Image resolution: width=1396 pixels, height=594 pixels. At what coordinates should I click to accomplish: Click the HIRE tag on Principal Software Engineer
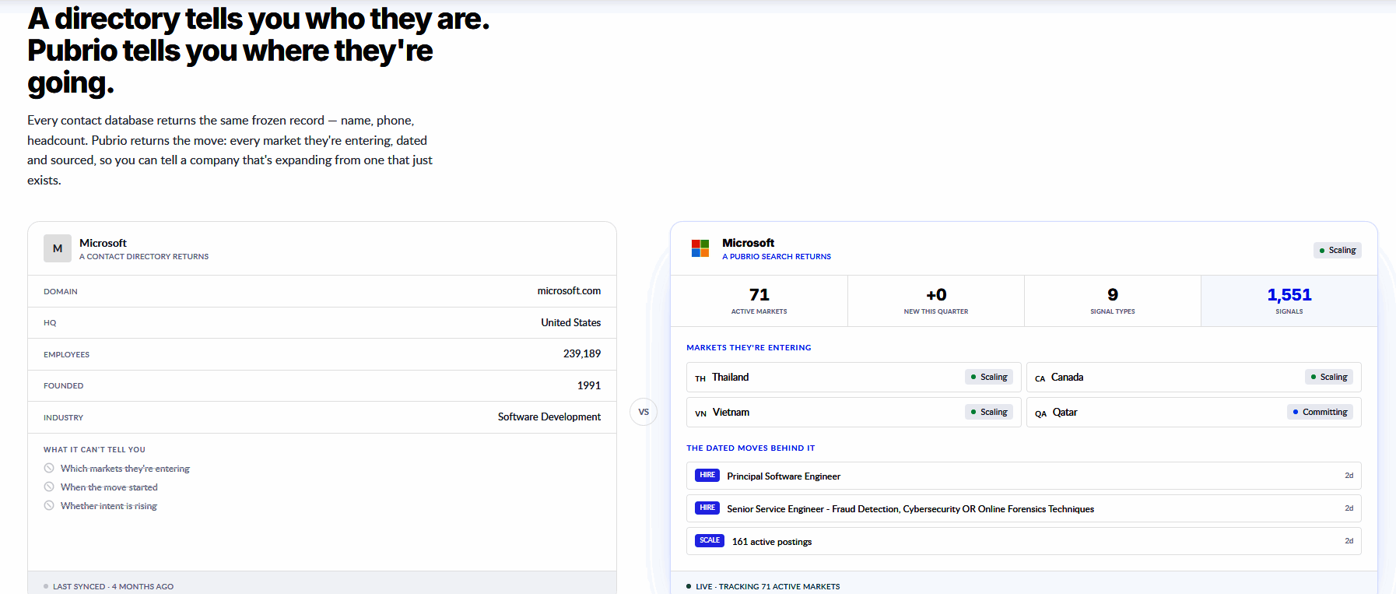tap(707, 475)
